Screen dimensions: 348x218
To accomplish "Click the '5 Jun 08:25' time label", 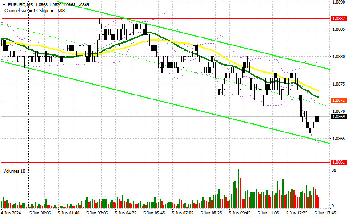I will click(211, 213).
